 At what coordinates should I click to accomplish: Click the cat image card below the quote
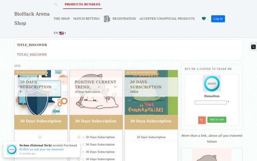click(x=212, y=155)
